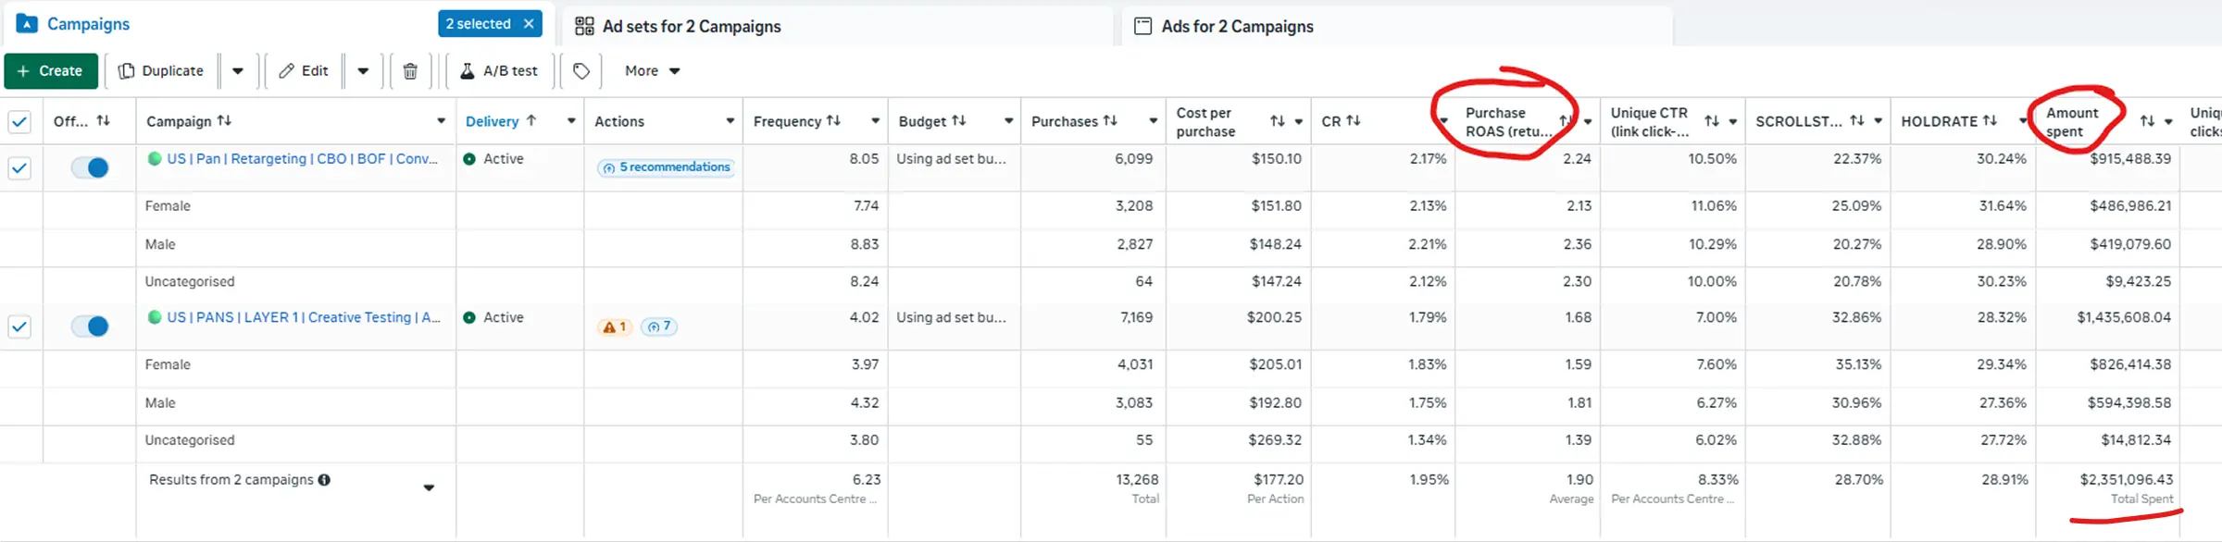Open the Budget column dropdown
The image size is (2222, 542).
tap(1008, 121)
